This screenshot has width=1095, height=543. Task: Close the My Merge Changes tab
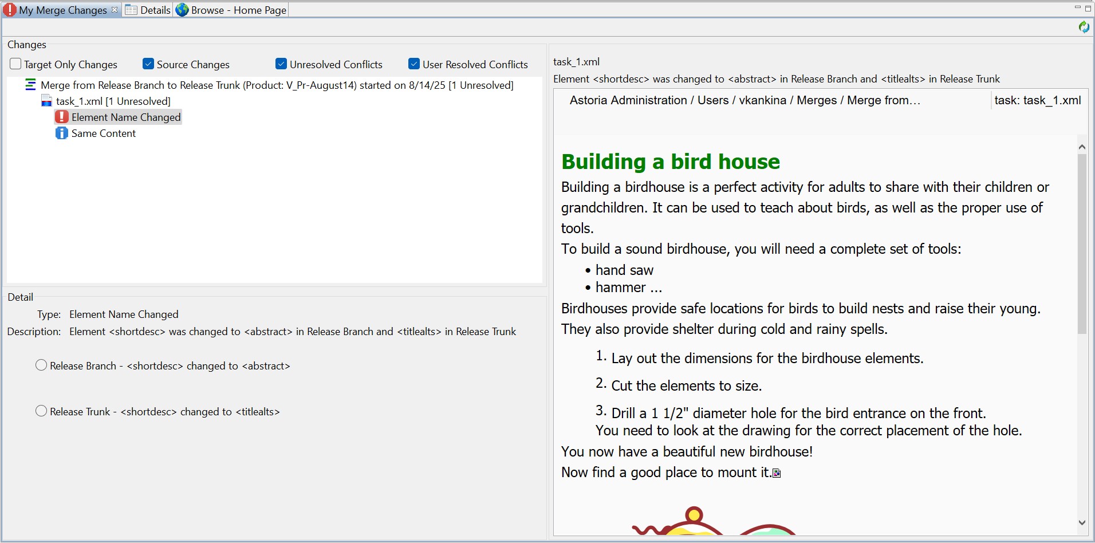coord(115,10)
